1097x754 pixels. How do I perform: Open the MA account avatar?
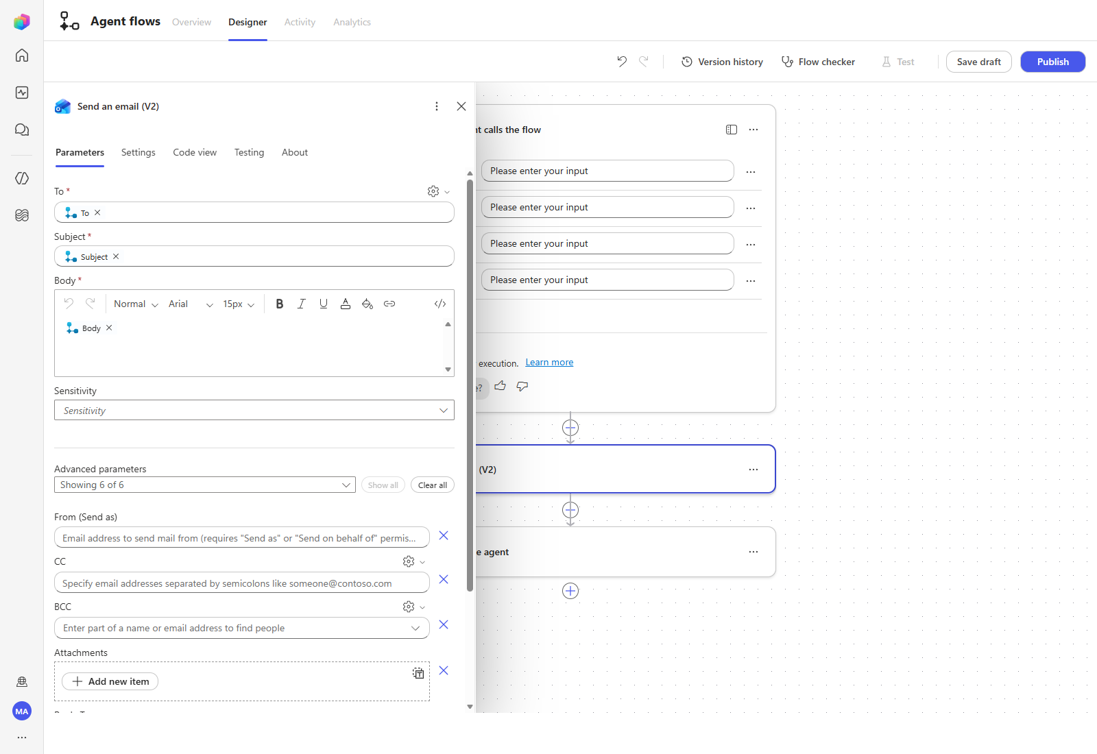(x=22, y=711)
